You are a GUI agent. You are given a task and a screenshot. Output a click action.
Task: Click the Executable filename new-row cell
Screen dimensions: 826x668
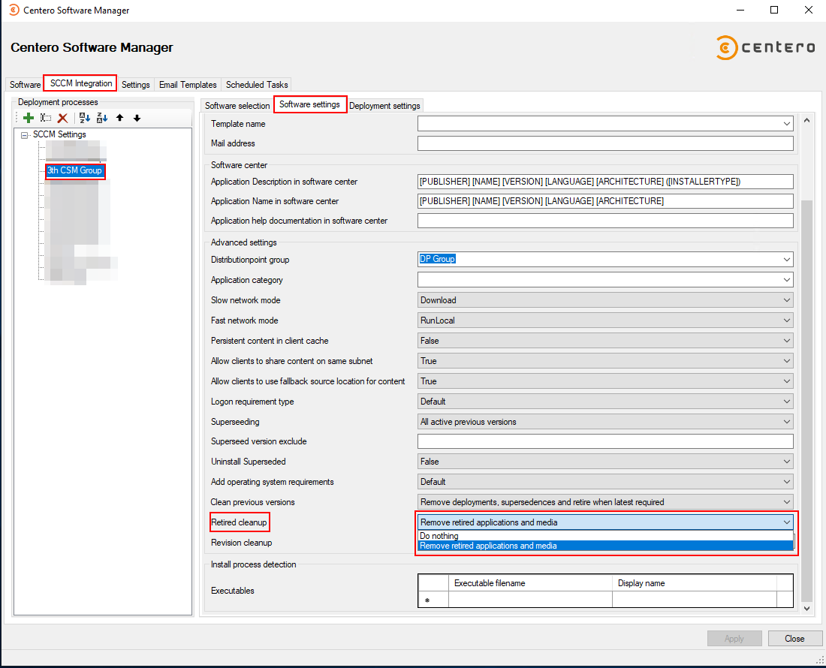click(530, 600)
